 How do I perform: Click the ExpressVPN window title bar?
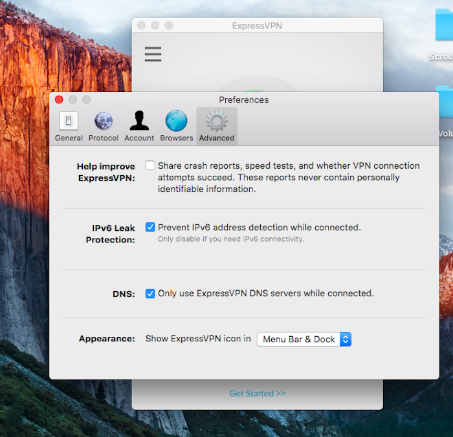[x=257, y=26]
